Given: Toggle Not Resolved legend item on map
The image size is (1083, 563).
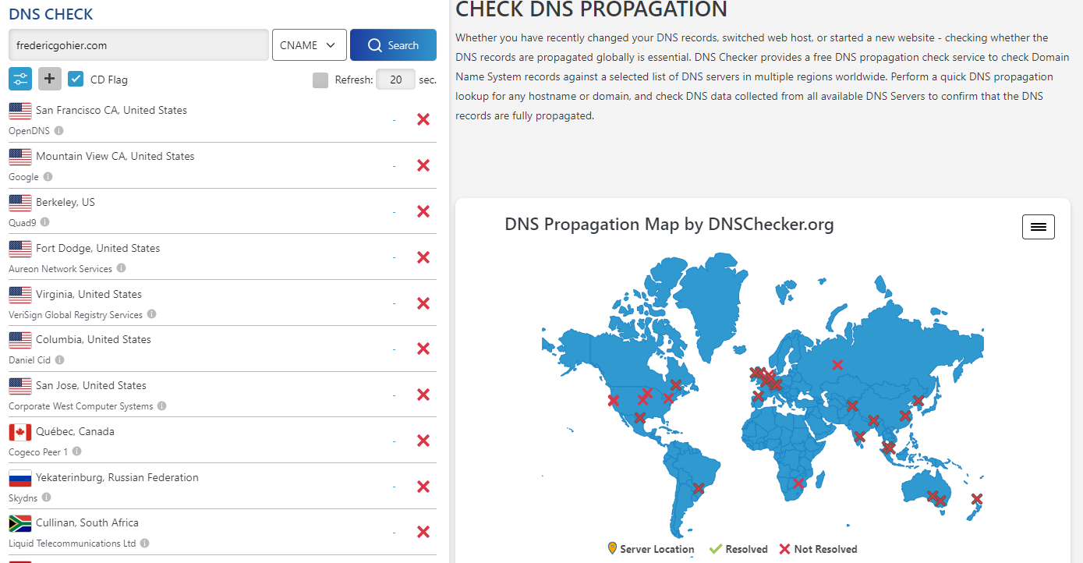Looking at the screenshot, I should click(x=818, y=549).
